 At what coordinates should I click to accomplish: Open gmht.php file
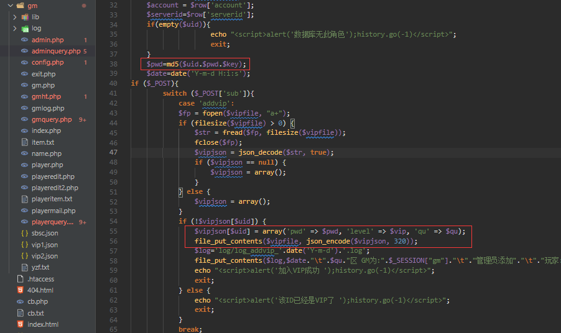(46, 96)
